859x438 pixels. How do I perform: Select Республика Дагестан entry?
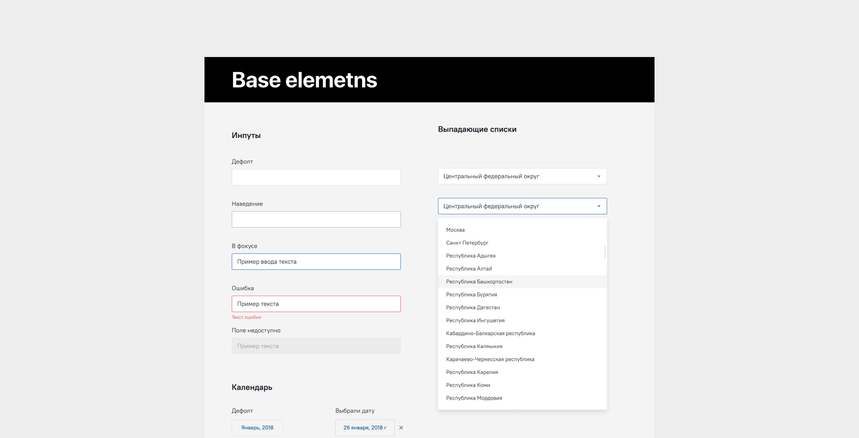[473, 307]
